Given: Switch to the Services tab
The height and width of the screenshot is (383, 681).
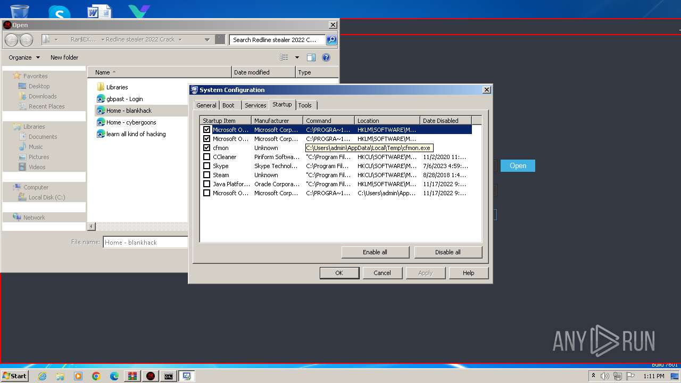Looking at the screenshot, I should coord(255,105).
